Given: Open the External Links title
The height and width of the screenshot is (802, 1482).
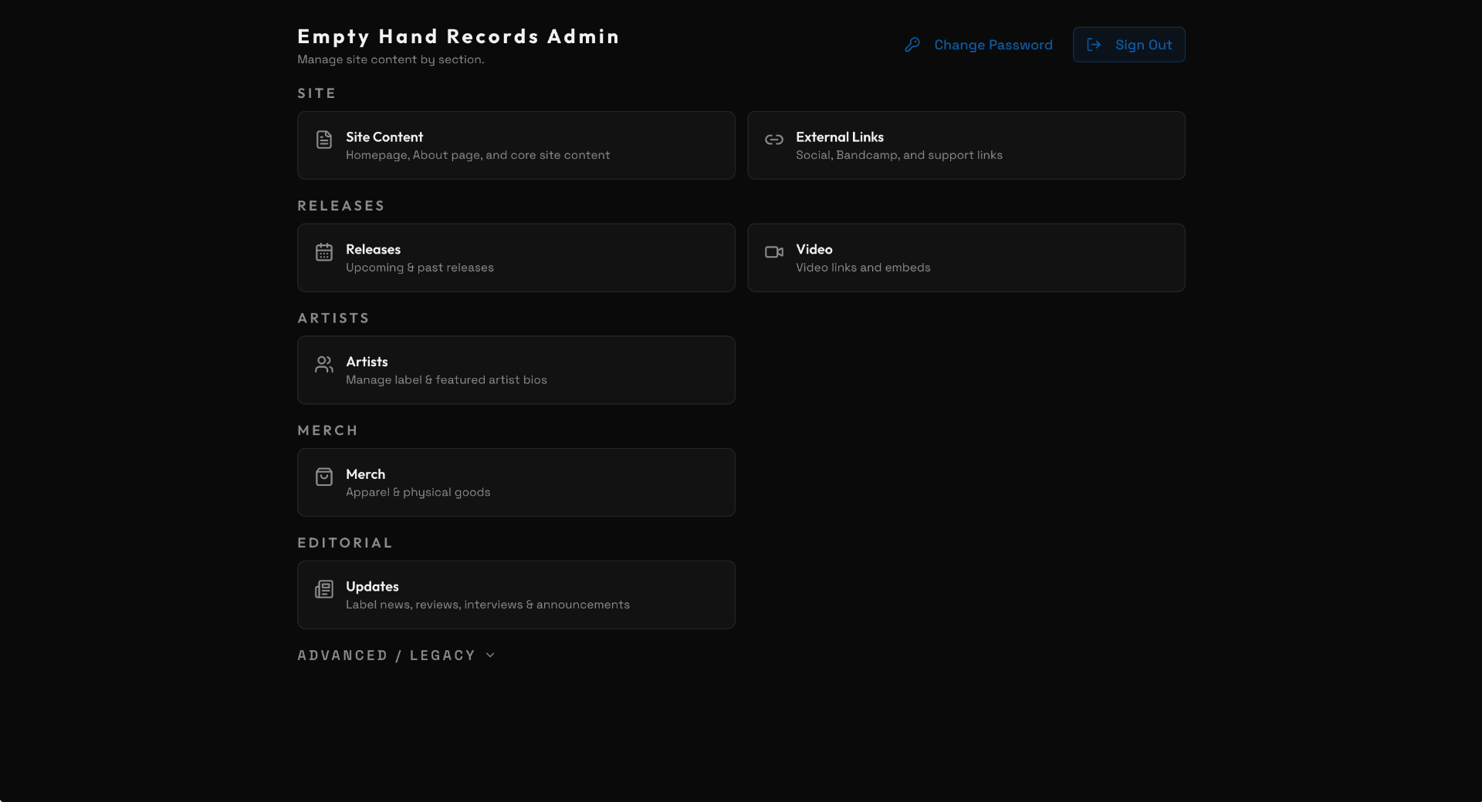Looking at the screenshot, I should (x=840, y=136).
